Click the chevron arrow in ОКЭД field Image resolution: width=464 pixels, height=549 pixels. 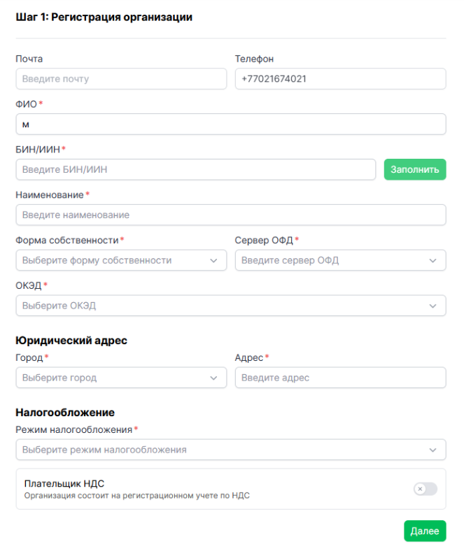(433, 306)
